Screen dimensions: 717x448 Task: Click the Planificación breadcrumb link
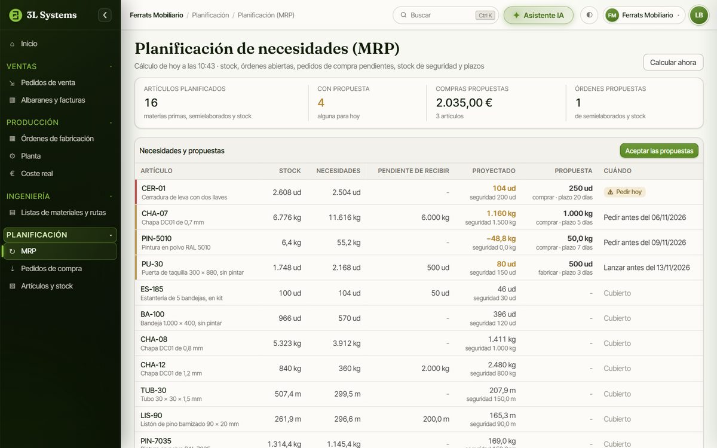pyautogui.click(x=210, y=15)
